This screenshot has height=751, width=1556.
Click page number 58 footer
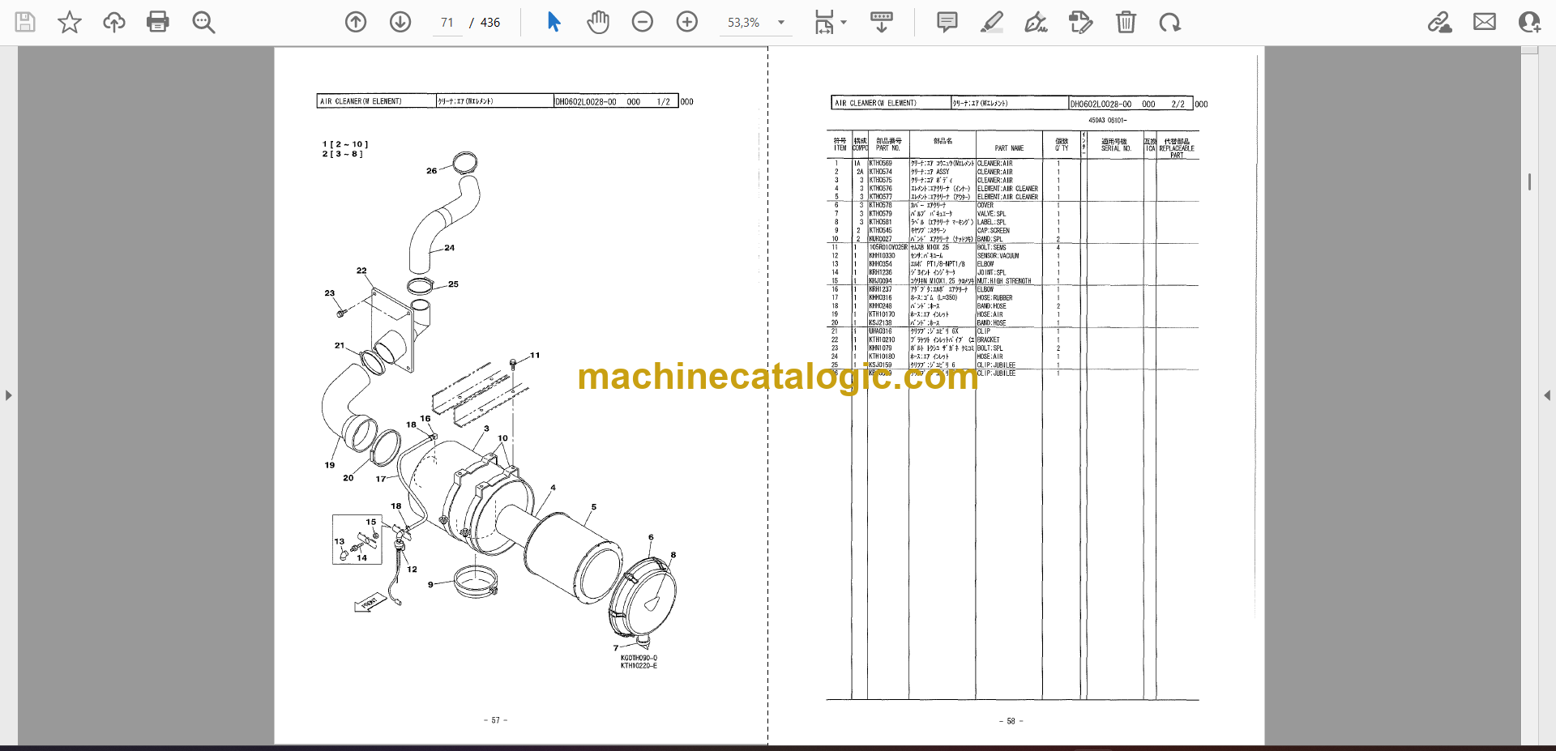(1011, 721)
